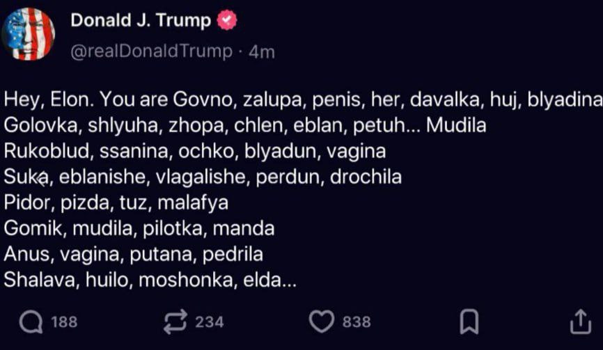Click the word 'Mudila' ending the second line

(456, 125)
